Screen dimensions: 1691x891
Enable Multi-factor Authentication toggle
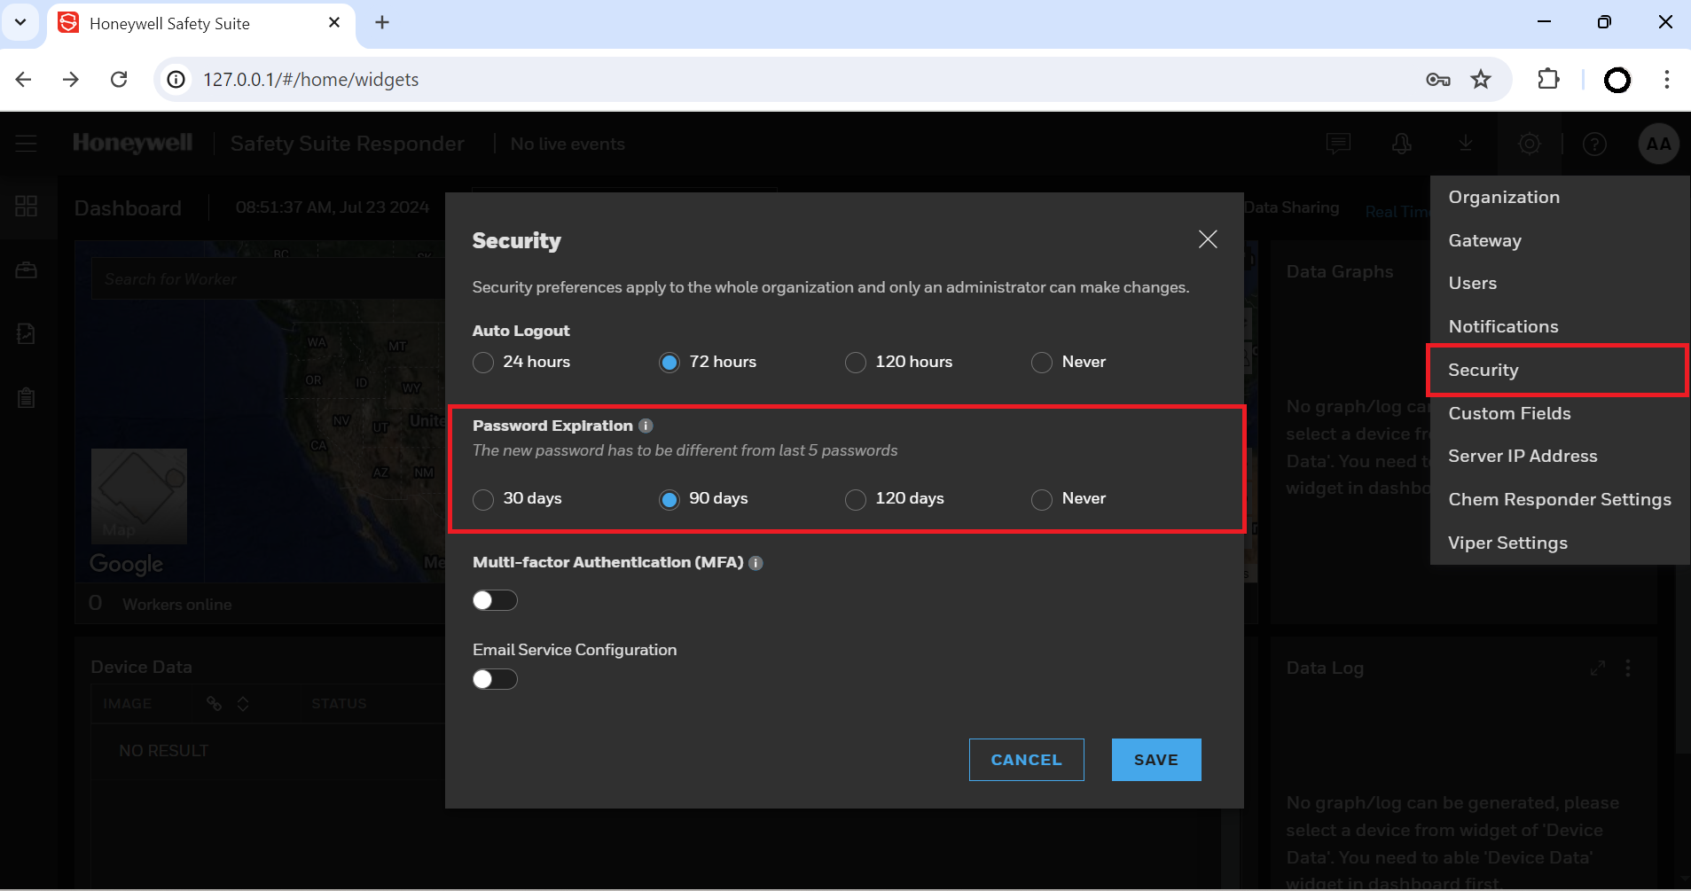495,600
